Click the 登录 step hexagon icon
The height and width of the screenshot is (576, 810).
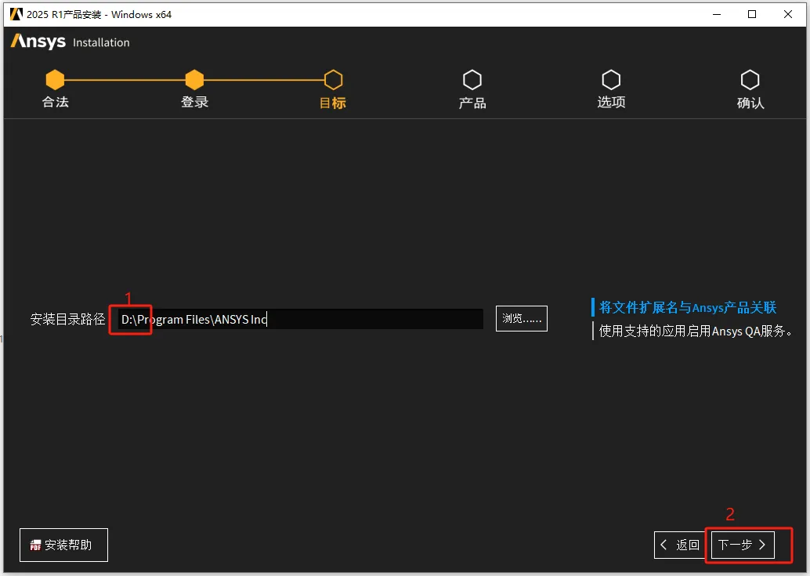(194, 80)
